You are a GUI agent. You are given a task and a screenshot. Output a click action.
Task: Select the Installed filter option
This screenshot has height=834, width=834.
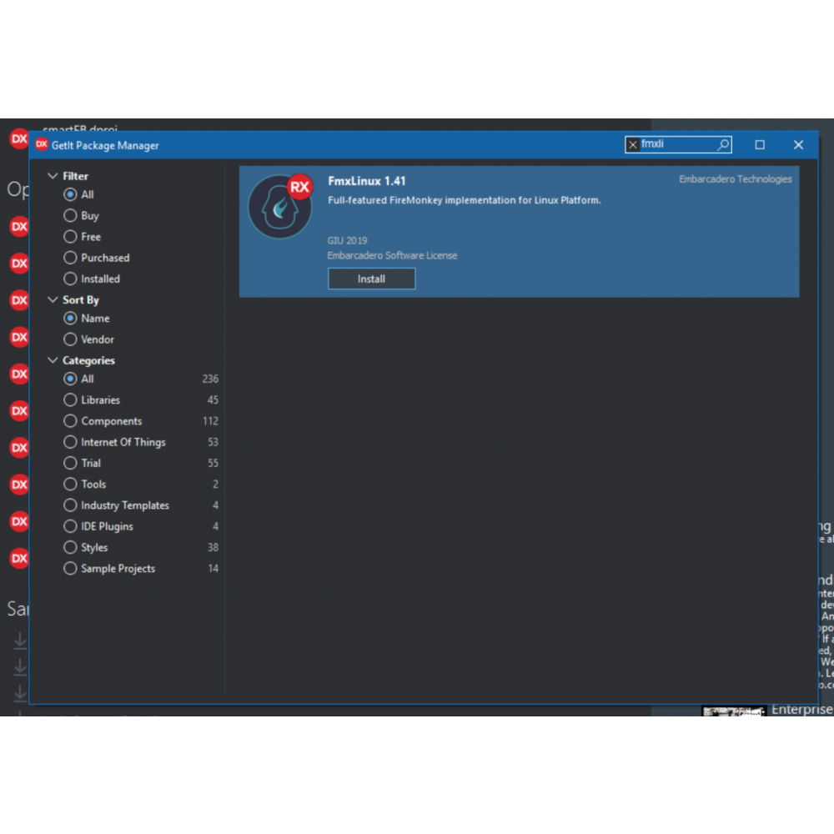coord(71,279)
